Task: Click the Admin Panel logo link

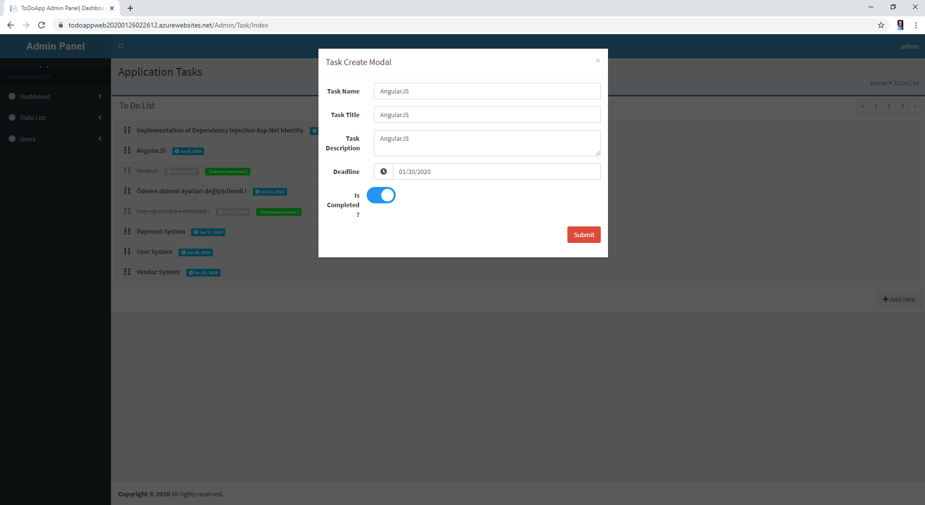Action: point(55,46)
